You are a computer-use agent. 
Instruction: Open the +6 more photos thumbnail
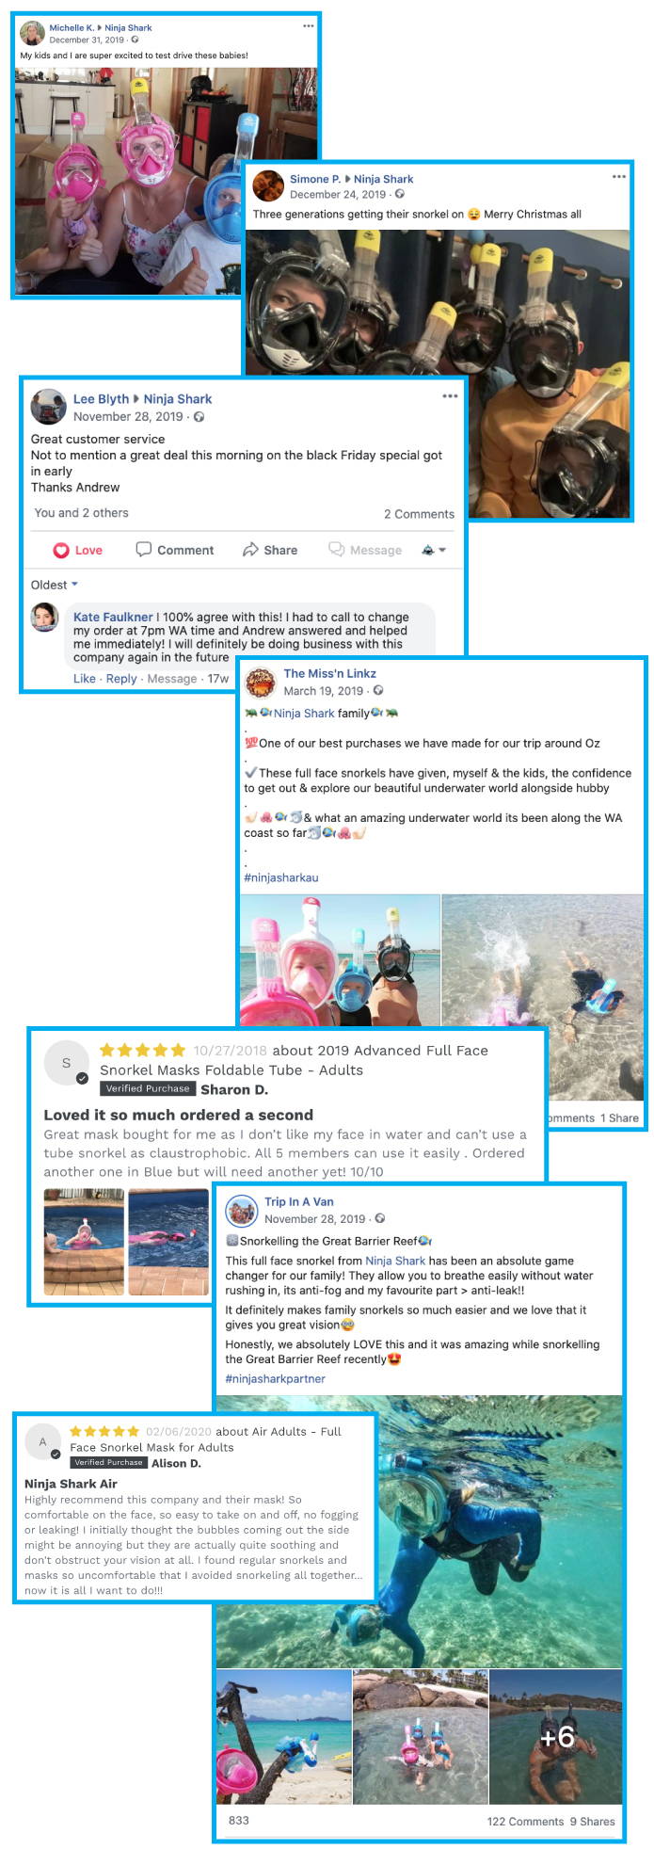click(556, 1736)
